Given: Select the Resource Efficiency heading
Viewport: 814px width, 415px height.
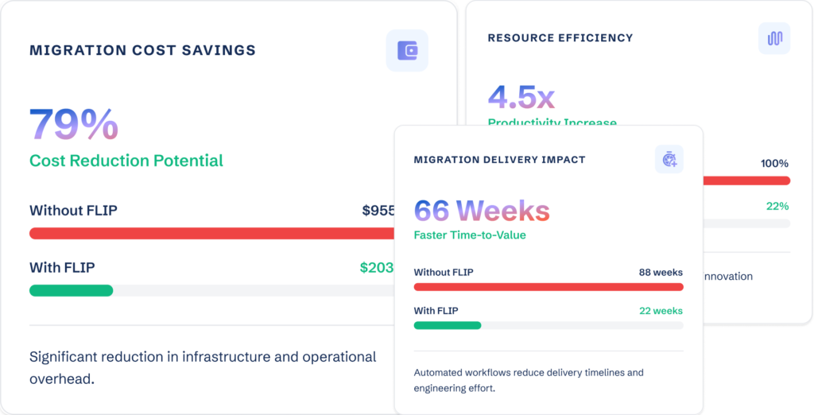Looking at the screenshot, I should [560, 37].
